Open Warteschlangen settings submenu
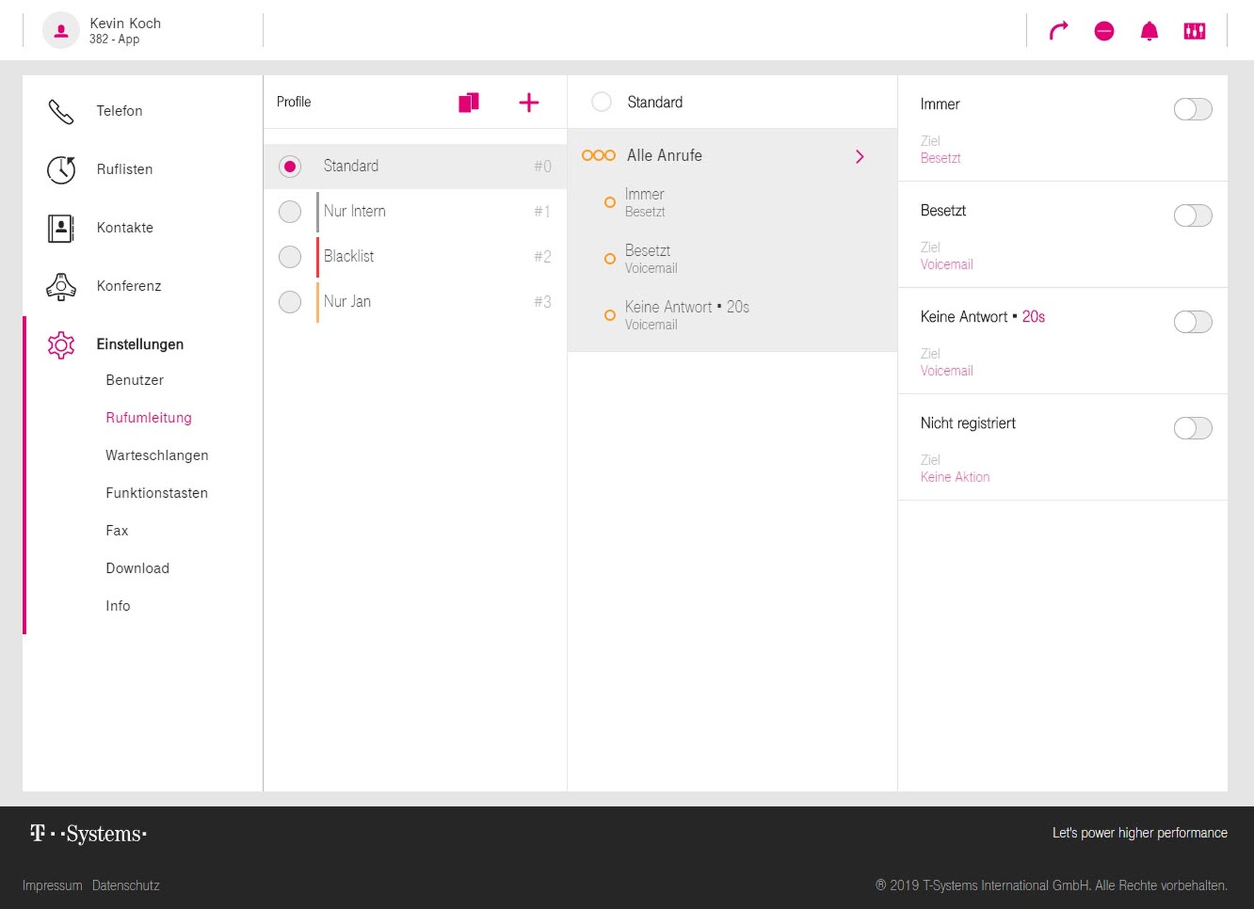 point(157,455)
